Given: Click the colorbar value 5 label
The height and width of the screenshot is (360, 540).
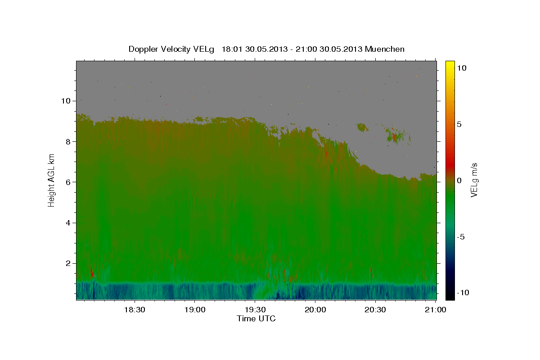Looking at the screenshot, I should pyautogui.click(x=459, y=124).
